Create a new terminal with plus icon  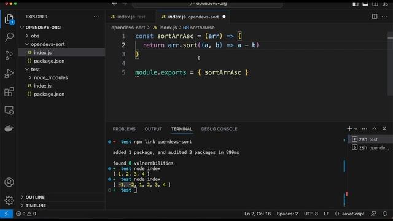pos(349,128)
